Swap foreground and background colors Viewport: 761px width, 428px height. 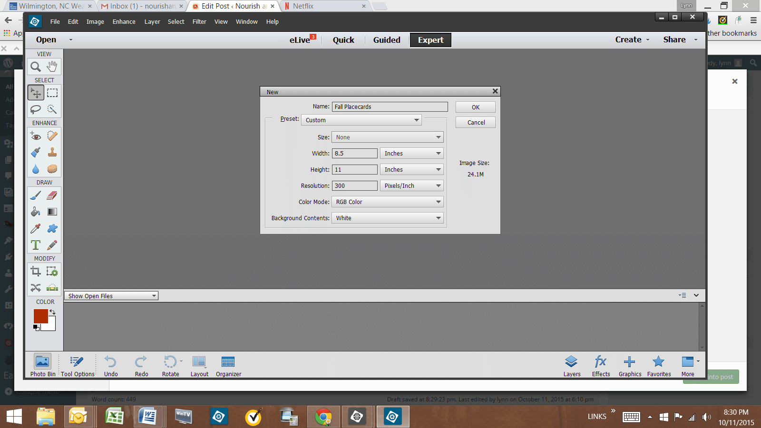52,312
